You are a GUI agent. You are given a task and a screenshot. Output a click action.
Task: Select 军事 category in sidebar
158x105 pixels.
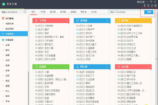click(x=7, y=101)
